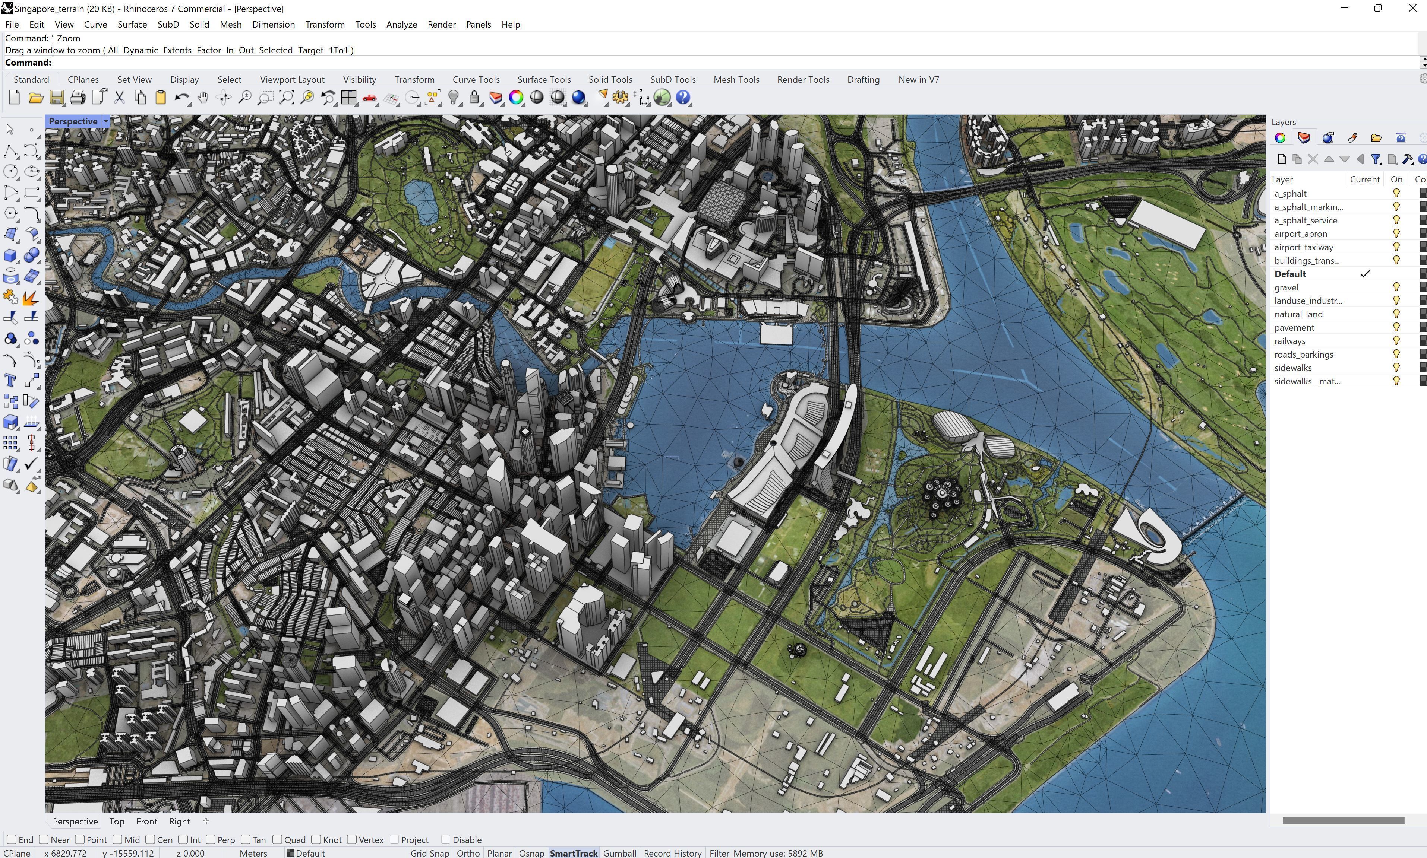Click the Lock objects padlock icon
Viewport: 1427px width, 858px height.
[x=474, y=98]
